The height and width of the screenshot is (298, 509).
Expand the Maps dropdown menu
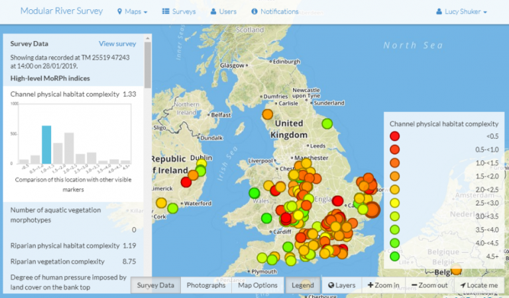point(132,12)
